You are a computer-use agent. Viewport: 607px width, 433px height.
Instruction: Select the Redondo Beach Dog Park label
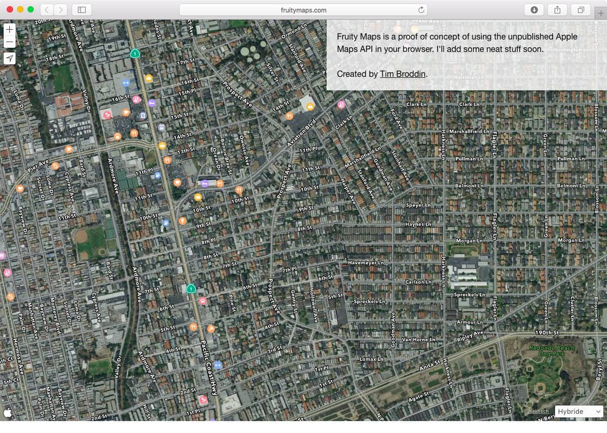[551, 350]
